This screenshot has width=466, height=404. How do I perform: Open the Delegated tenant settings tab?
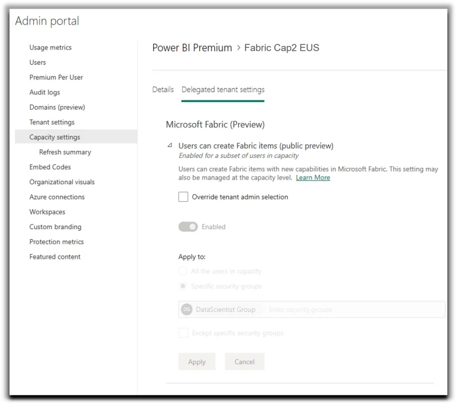[223, 90]
